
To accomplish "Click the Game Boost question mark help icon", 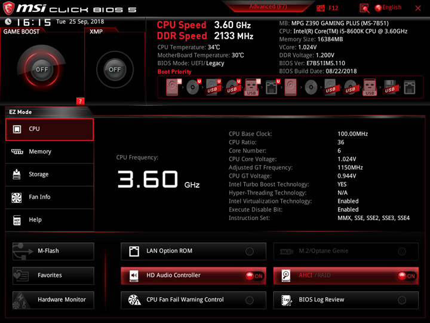I will (x=80, y=101).
